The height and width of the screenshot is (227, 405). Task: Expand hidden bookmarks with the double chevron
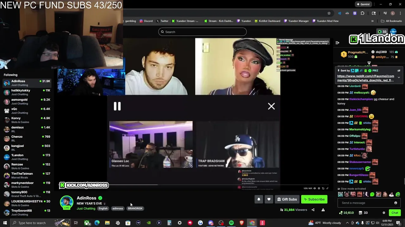[372, 21]
